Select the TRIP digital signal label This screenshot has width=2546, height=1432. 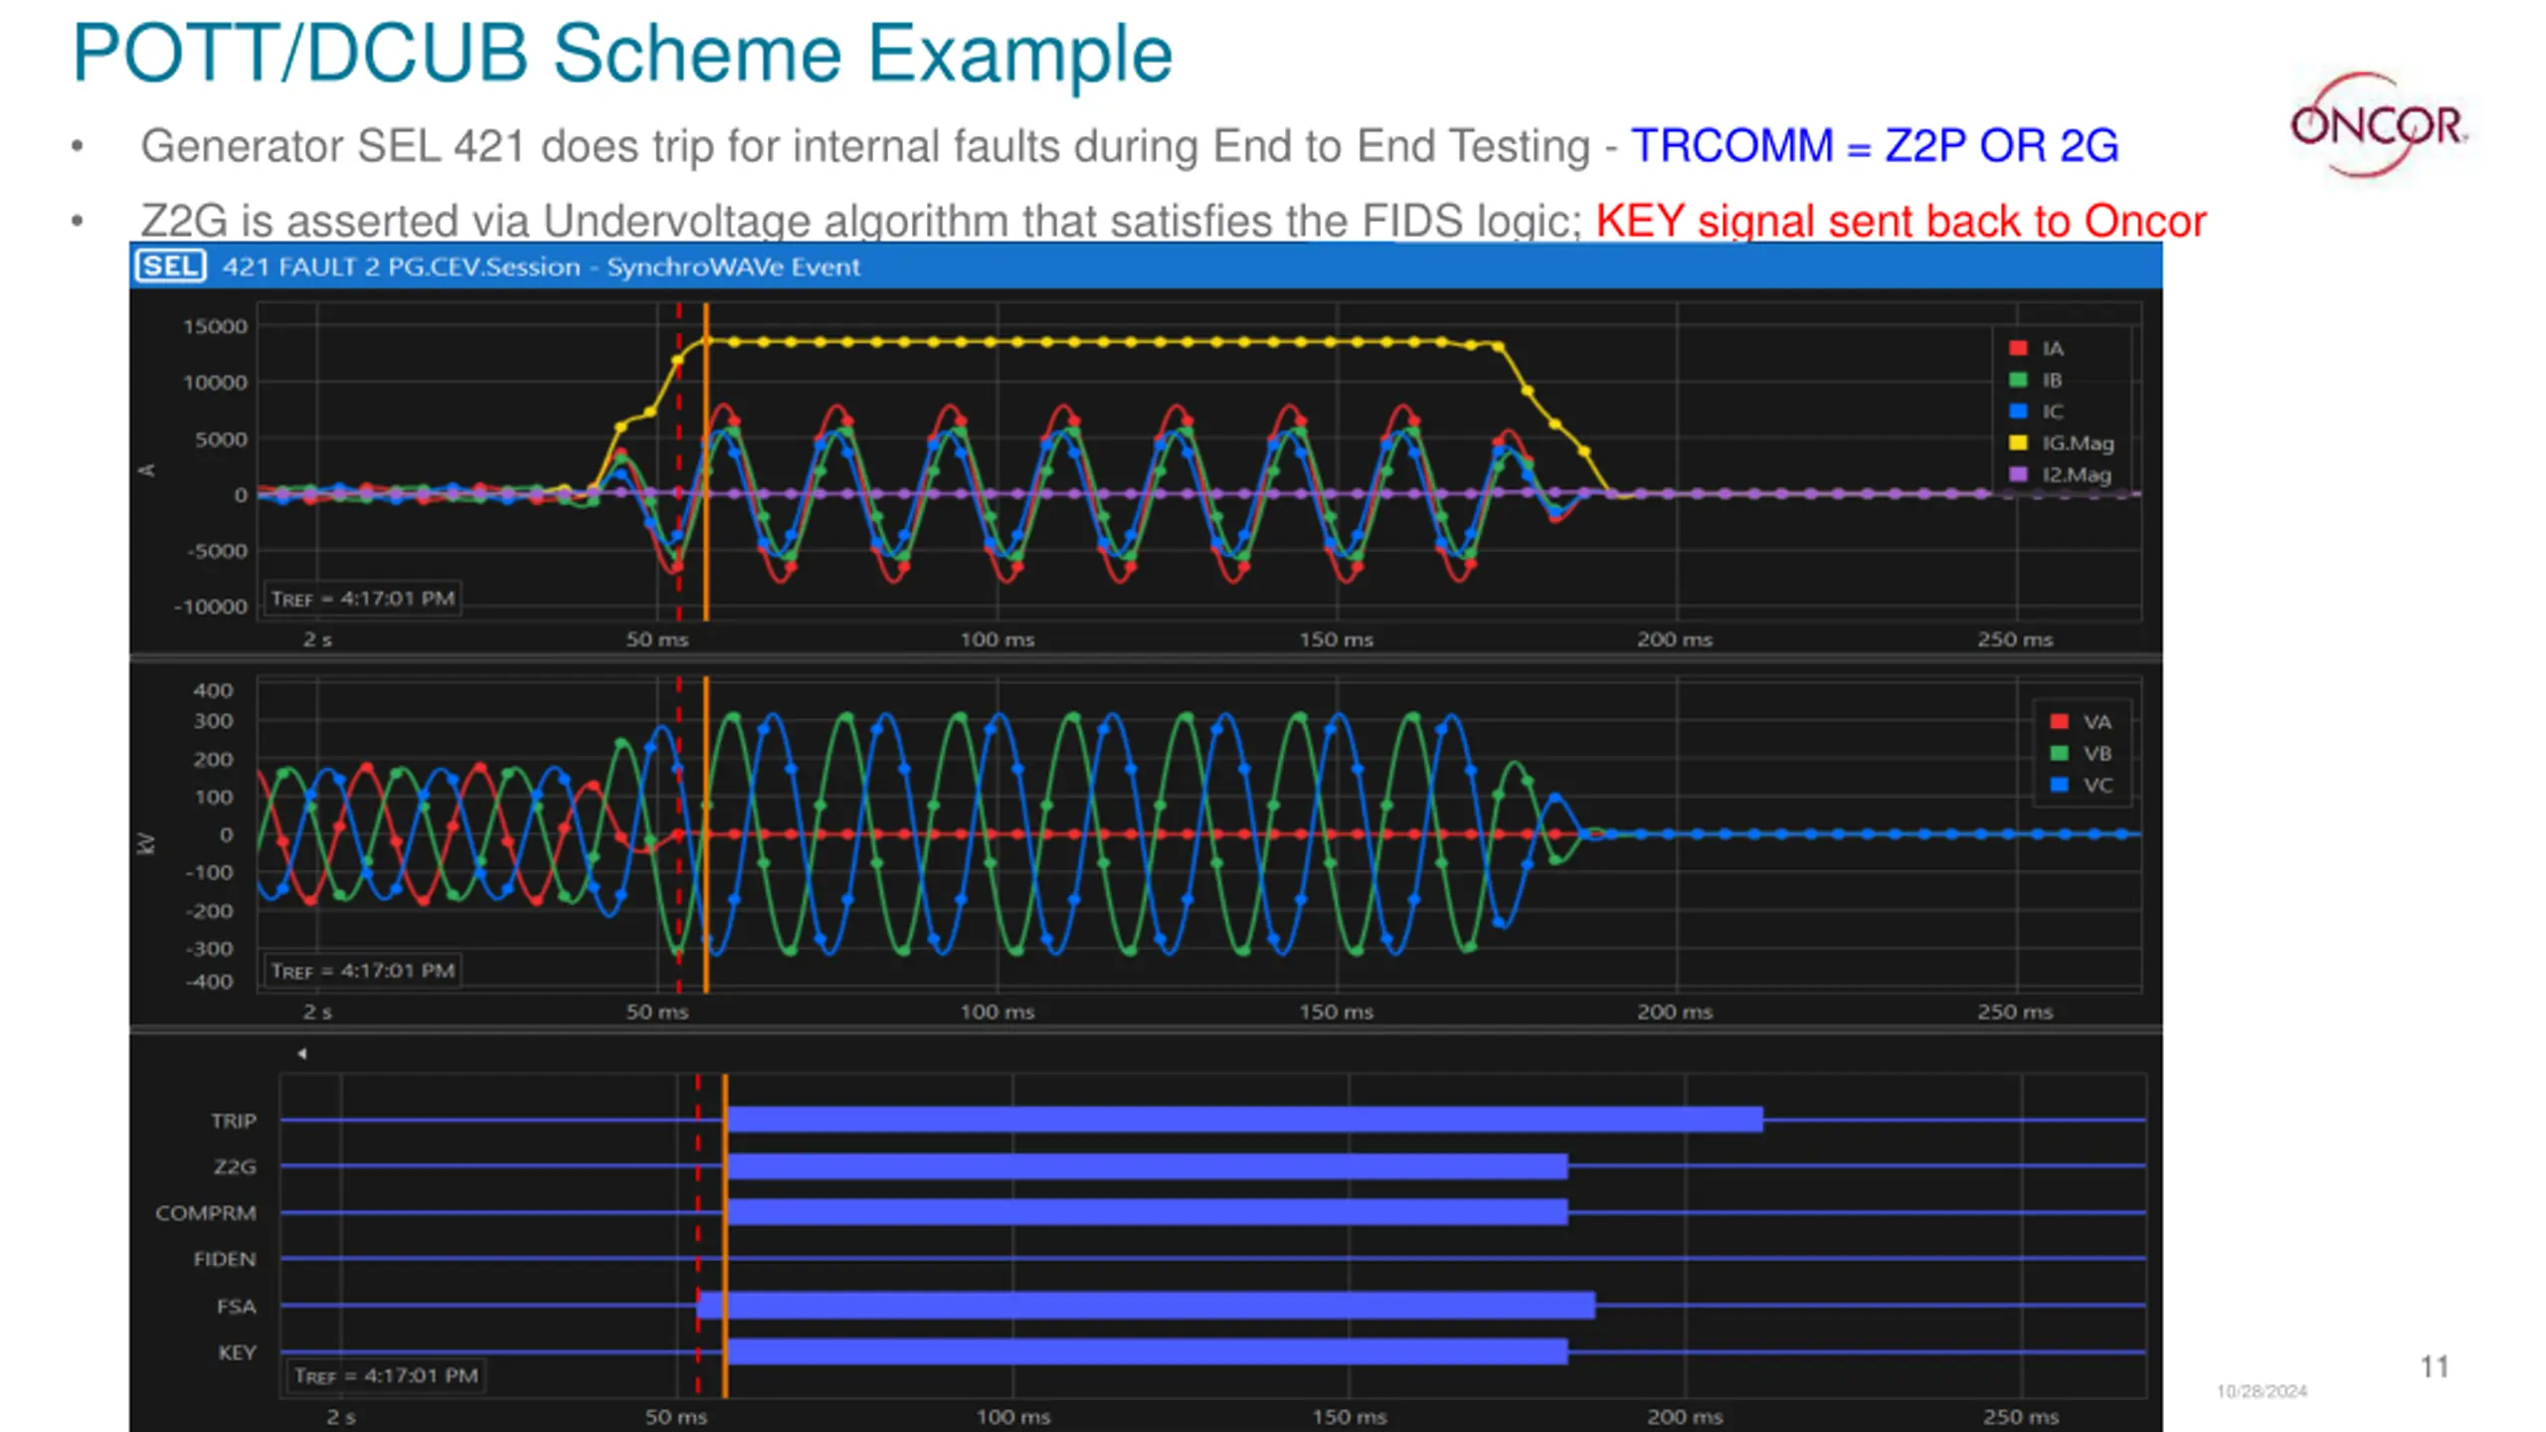point(234,1121)
